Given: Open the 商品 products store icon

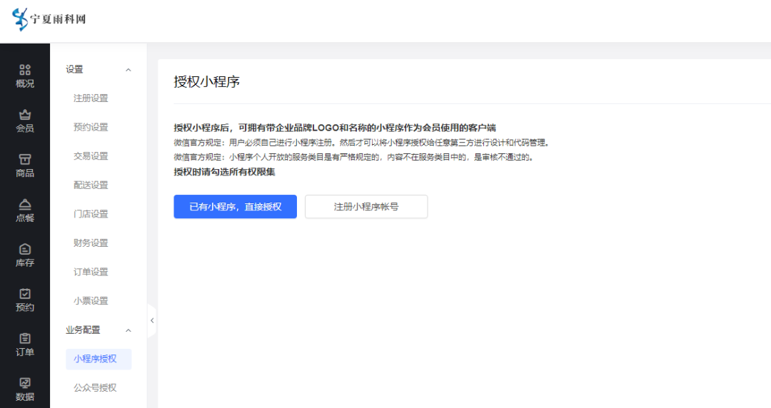Looking at the screenshot, I should coord(24,159).
